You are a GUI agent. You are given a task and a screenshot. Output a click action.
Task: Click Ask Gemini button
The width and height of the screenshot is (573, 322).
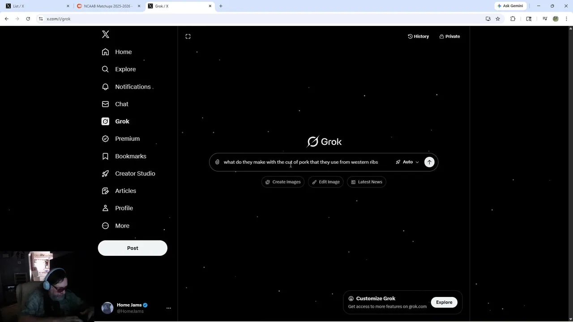(x=510, y=6)
